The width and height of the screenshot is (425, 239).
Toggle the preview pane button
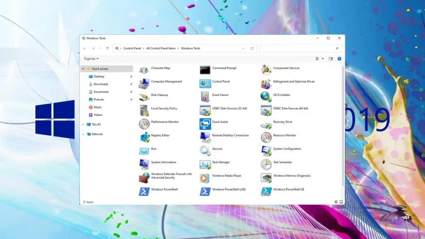[x=331, y=59]
